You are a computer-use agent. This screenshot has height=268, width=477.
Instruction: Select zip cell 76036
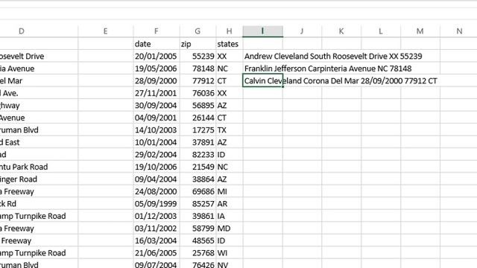pyautogui.click(x=198, y=93)
